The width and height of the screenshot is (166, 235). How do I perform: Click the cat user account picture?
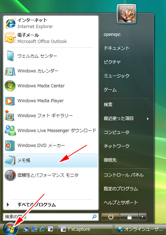(x=127, y=14)
